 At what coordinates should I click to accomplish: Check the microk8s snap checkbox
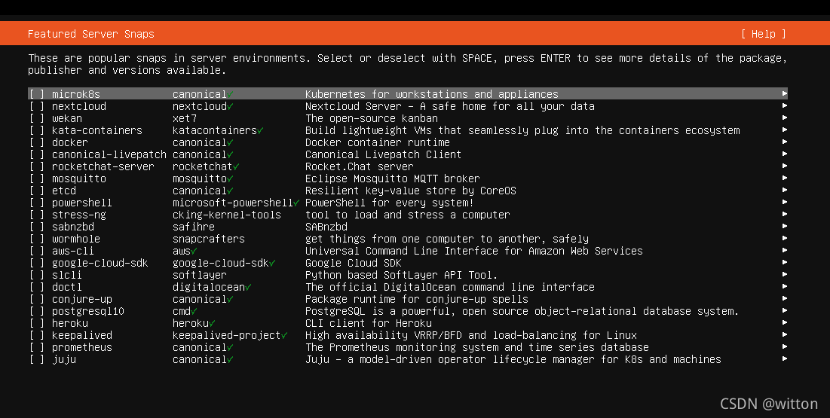37,94
